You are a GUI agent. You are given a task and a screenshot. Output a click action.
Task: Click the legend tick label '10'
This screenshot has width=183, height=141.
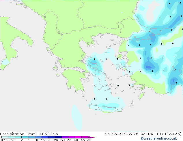[36, 140]
